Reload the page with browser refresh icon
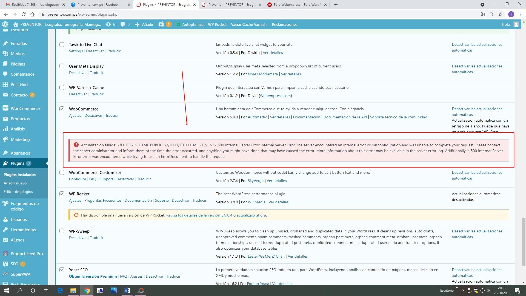526x296 pixels. (24, 14)
